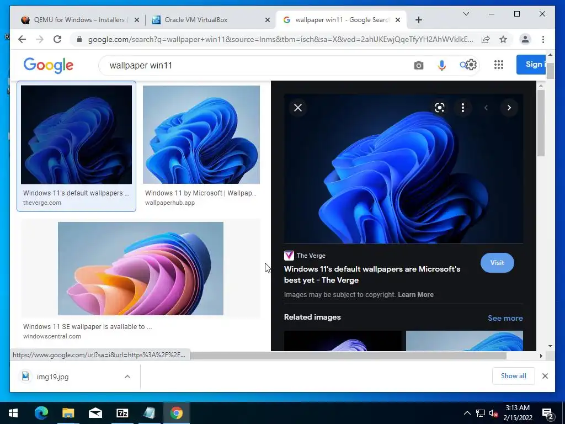Image resolution: width=565 pixels, height=424 pixels.
Task: Click the scroll right arrow on horizontal scrollbar
Action: 541,356
